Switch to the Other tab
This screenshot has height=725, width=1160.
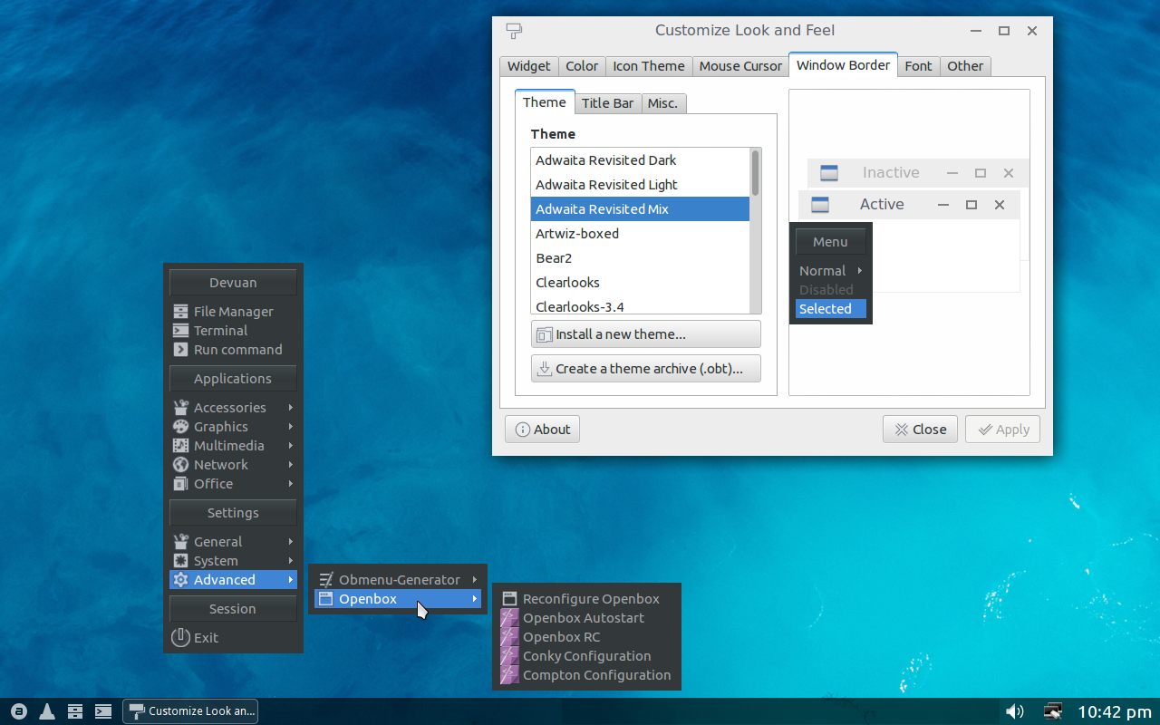[965, 66]
